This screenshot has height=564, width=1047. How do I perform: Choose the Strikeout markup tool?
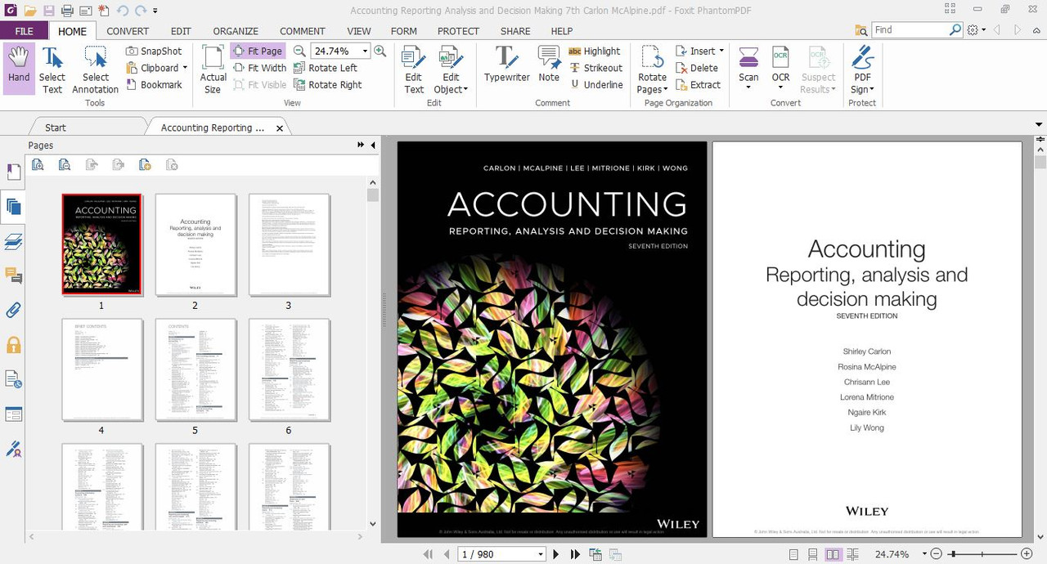click(595, 68)
